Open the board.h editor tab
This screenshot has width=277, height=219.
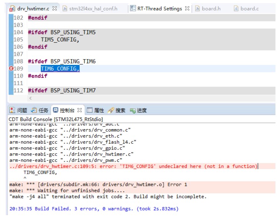(208, 8)
